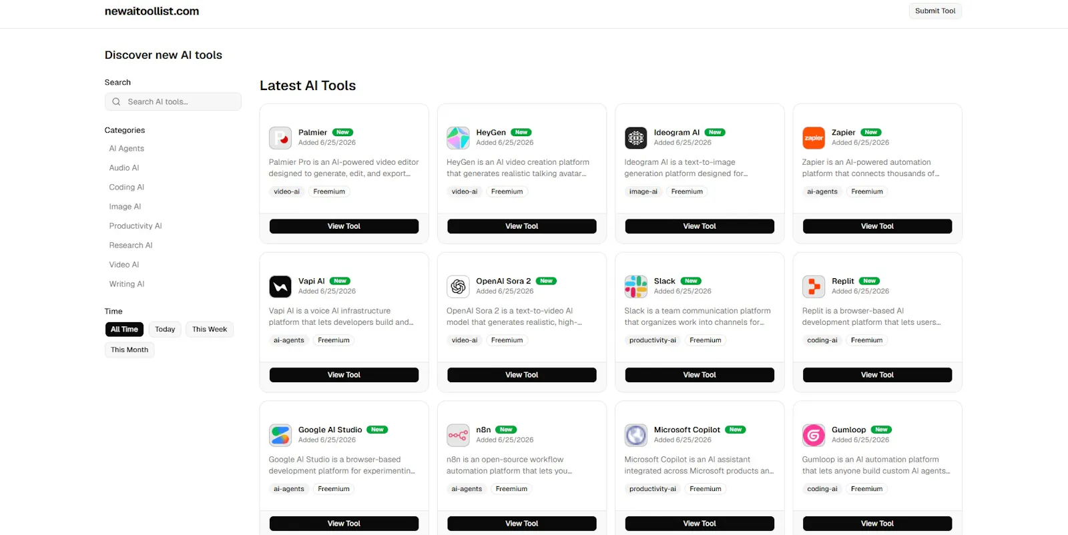The width and height of the screenshot is (1068, 535).
Task: Click the Google AI Studio logo icon
Action: pos(280,436)
